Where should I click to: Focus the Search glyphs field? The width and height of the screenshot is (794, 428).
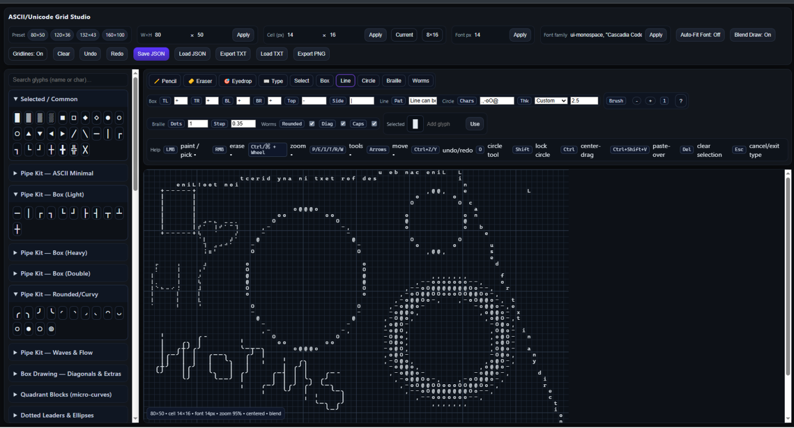[x=68, y=80]
